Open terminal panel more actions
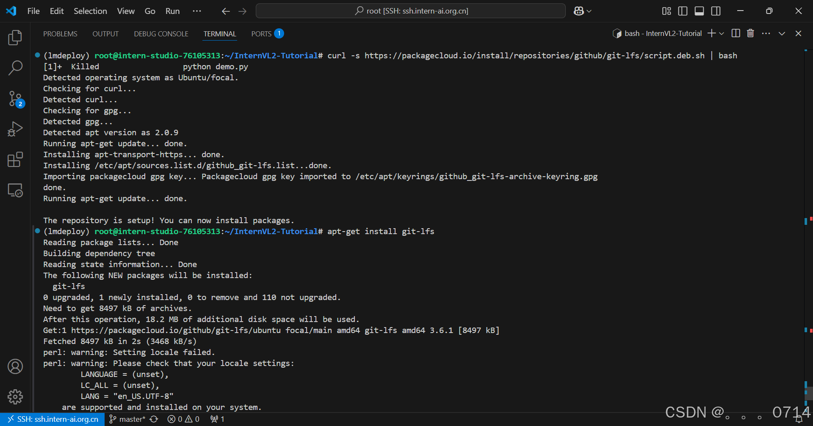813x426 pixels. 766,33
